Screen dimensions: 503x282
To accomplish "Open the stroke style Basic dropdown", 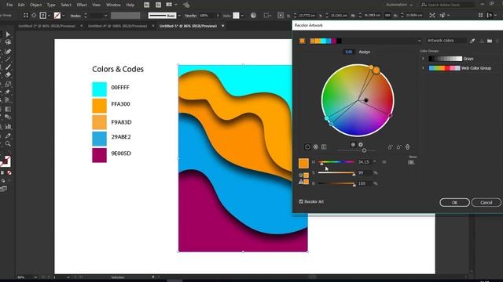I will pyautogui.click(x=179, y=16).
